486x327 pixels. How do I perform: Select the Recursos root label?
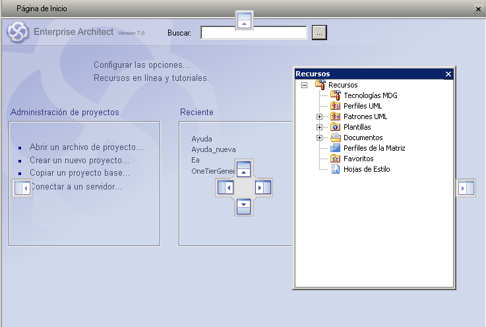pos(343,85)
